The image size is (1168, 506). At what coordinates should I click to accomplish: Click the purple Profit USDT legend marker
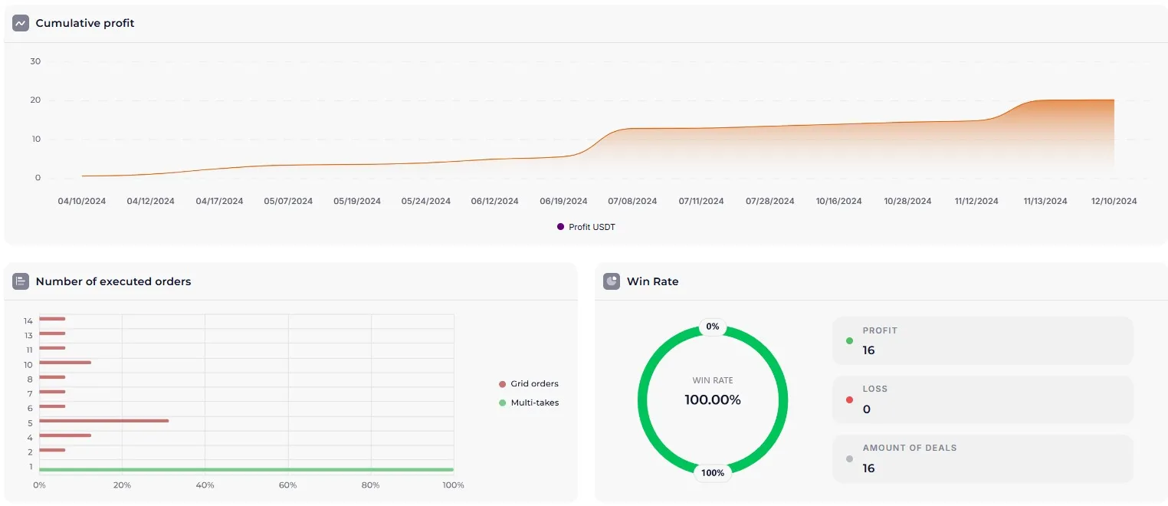(x=560, y=227)
